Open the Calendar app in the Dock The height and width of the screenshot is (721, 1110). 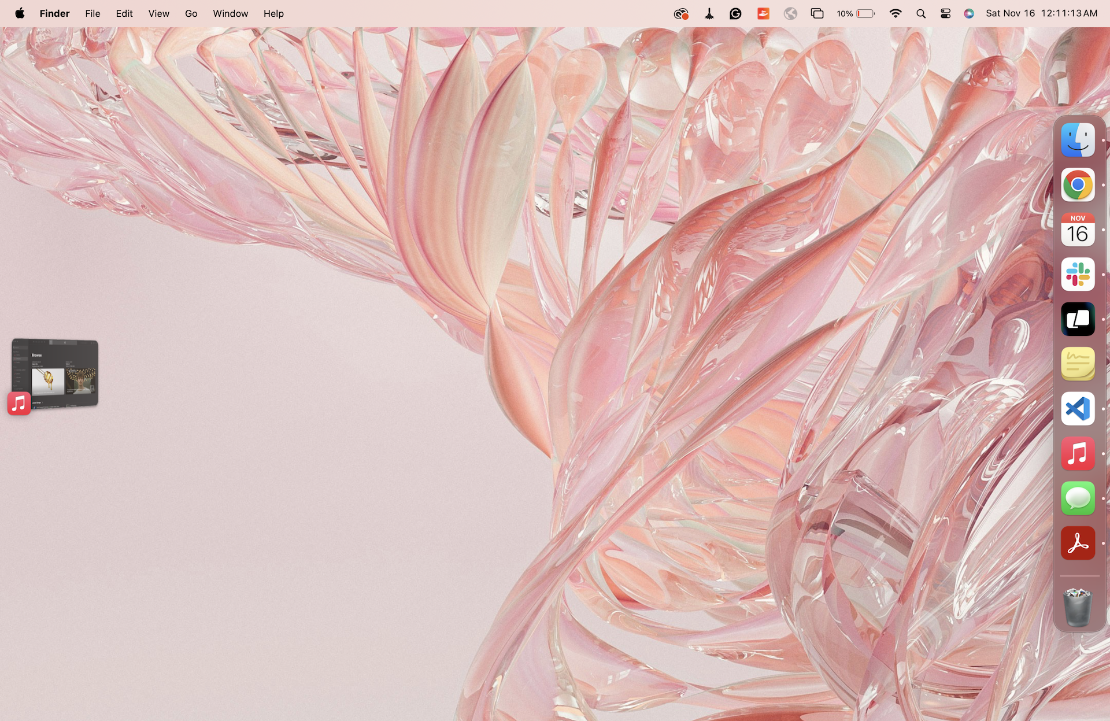(x=1078, y=230)
